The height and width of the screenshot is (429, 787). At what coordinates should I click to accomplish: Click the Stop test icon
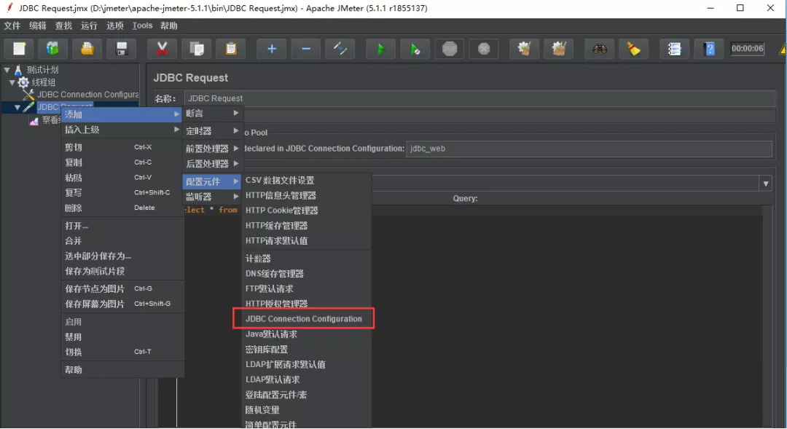pyautogui.click(x=449, y=49)
